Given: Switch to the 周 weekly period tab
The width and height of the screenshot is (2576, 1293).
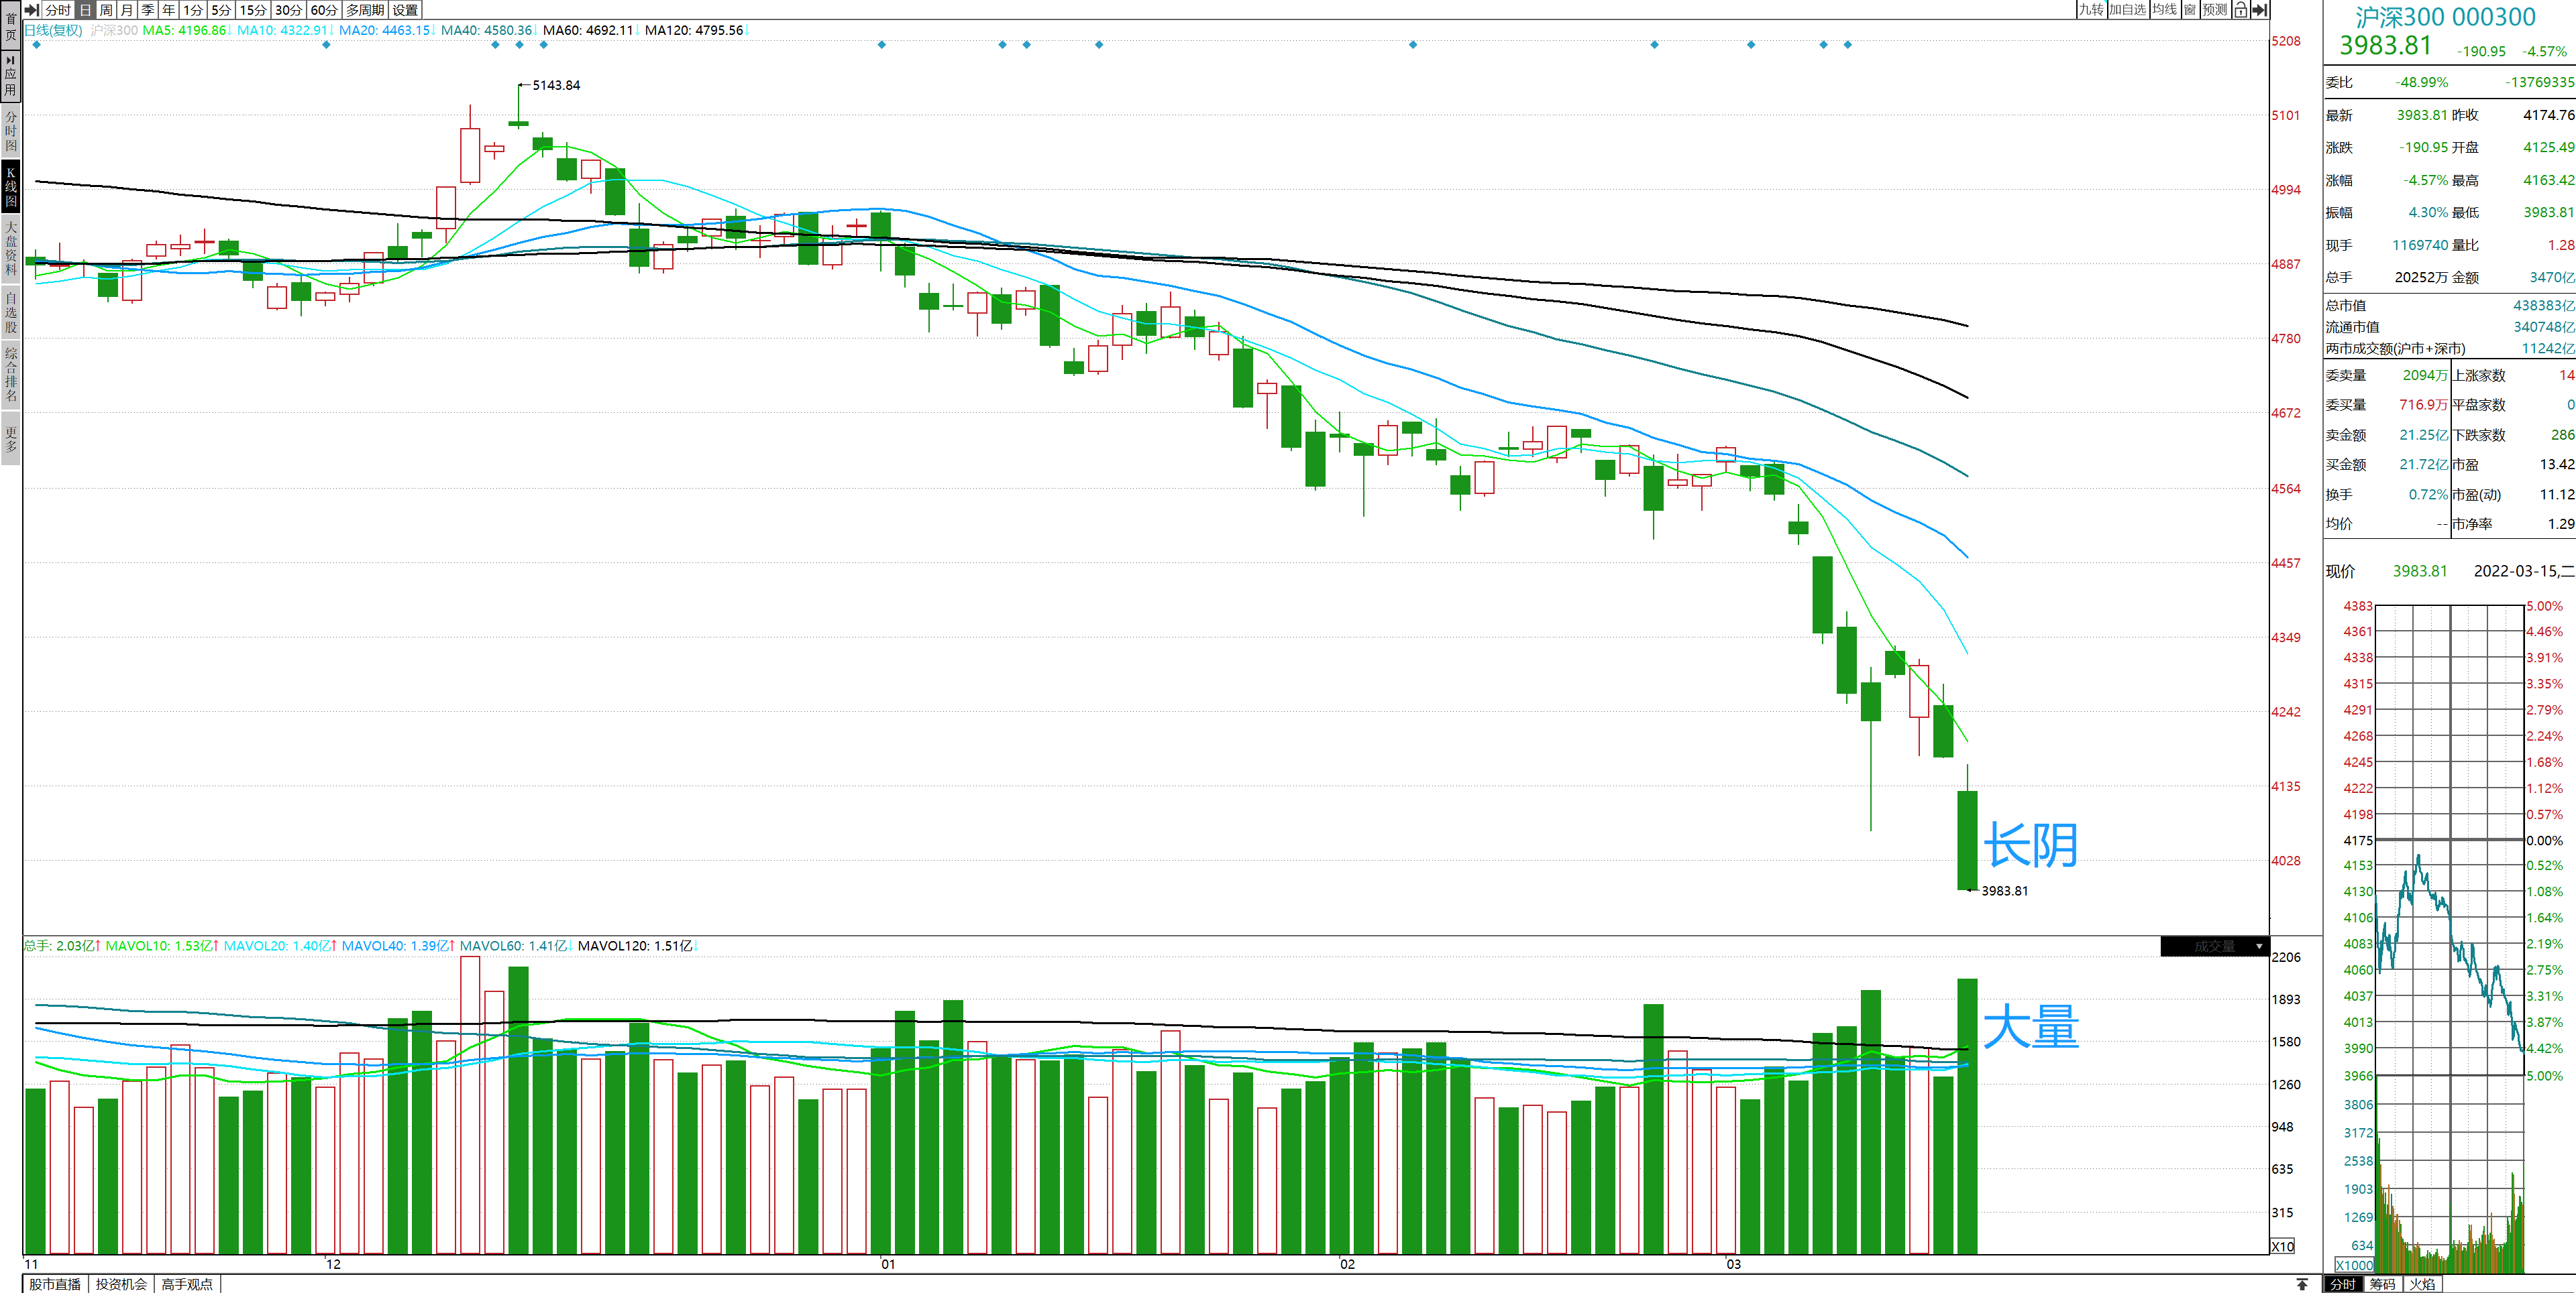Looking at the screenshot, I should [x=106, y=10].
